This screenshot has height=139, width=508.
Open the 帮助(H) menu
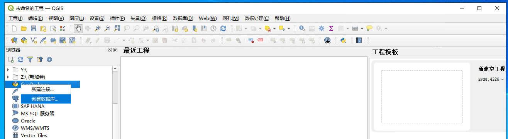coord(283,18)
